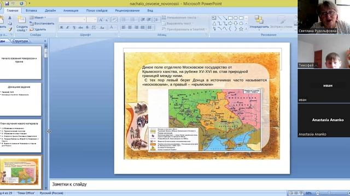350x196 pixels.
Task: Open the Анимация ribbon tab
Action: pyautogui.click(x=71, y=10)
